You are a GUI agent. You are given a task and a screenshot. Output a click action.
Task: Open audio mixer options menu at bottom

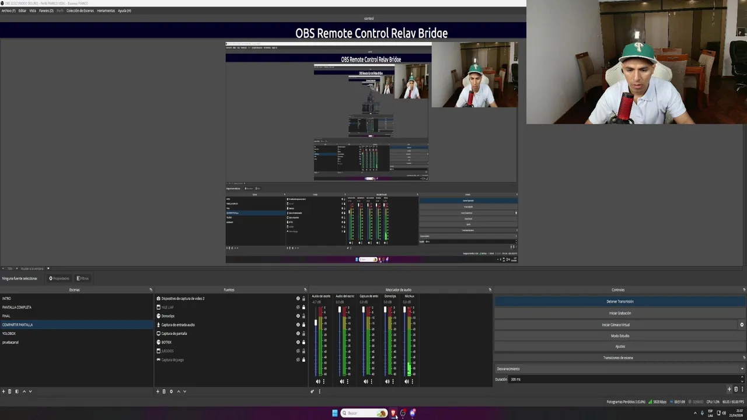[x=319, y=391]
